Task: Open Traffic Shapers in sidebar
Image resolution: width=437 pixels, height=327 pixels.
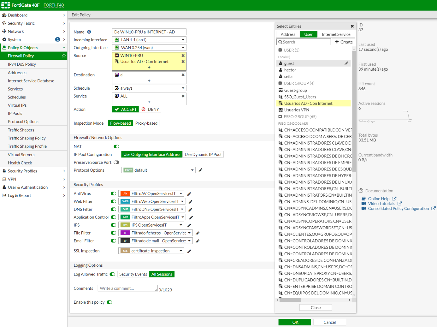Action: coord(21,130)
